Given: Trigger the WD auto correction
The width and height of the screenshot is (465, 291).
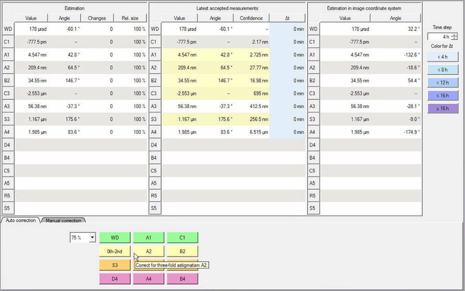Looking at the screenshot, I should click(x=115, y=237).
